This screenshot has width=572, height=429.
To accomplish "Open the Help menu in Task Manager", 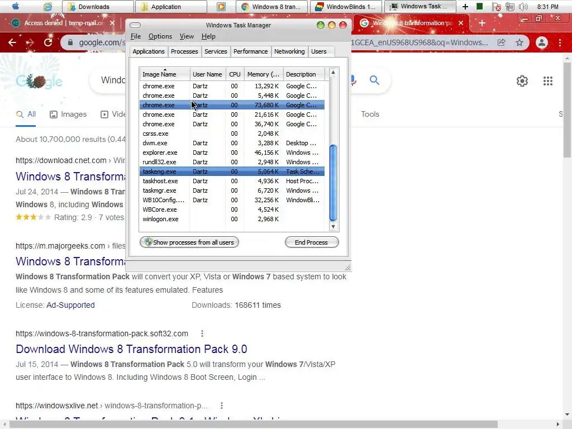I will click(208, 36).
